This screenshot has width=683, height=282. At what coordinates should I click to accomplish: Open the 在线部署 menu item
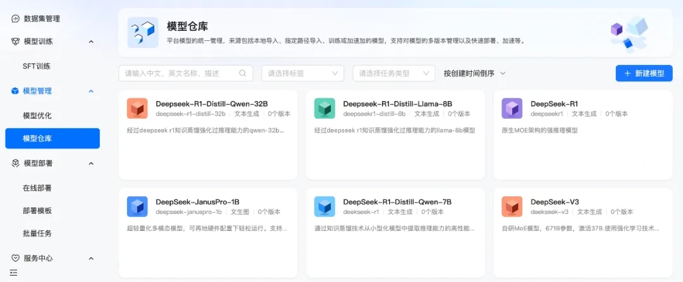pos(37,187)
